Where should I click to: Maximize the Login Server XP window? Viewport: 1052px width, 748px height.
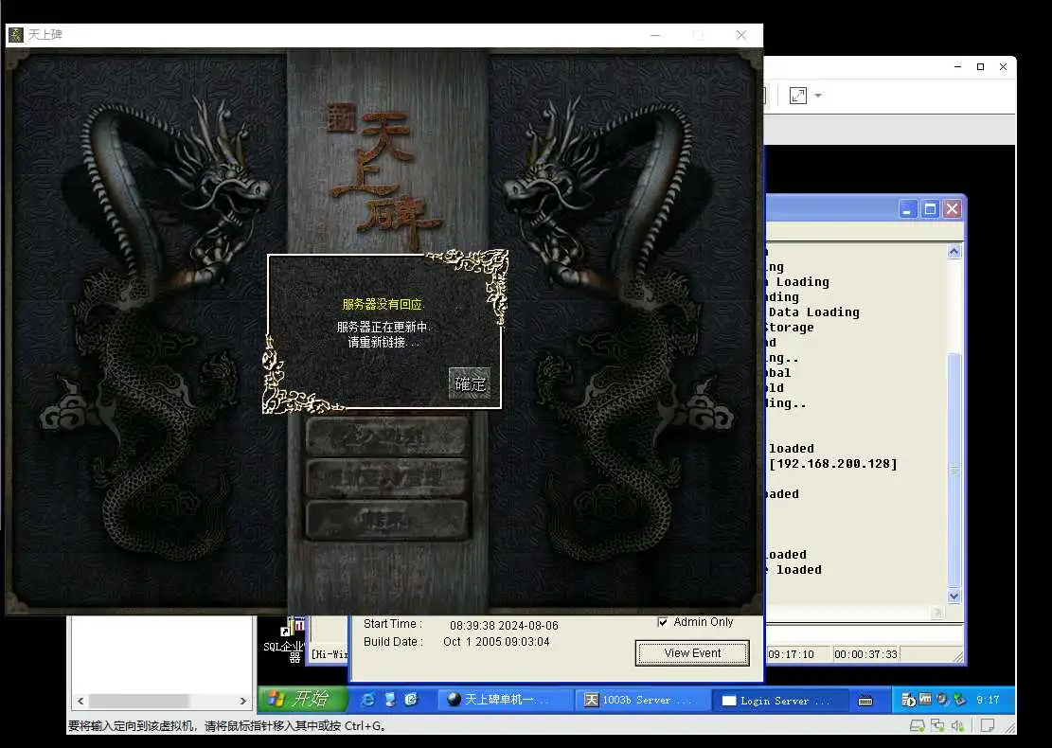[x=930, y=209]
